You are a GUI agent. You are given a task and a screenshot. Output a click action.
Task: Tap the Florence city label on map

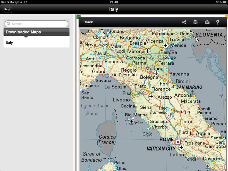[x=161, y=89]
